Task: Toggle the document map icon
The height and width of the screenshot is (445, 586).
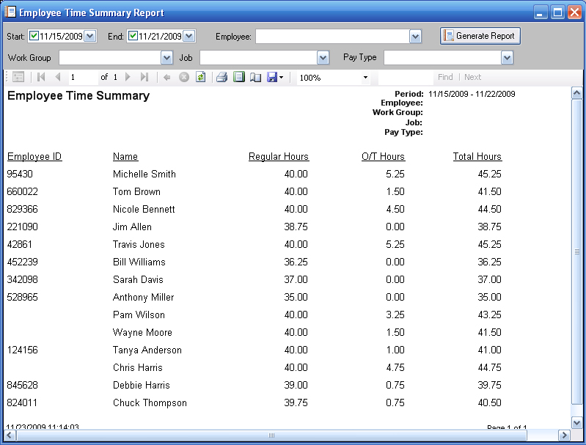Action: click(x=18, y=77)
